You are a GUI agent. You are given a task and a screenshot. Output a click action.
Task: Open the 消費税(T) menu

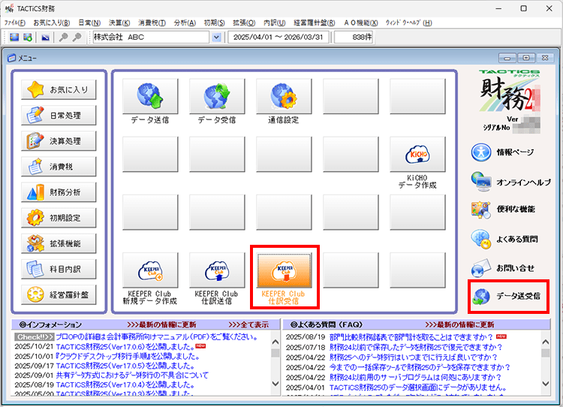pos(152,23)
